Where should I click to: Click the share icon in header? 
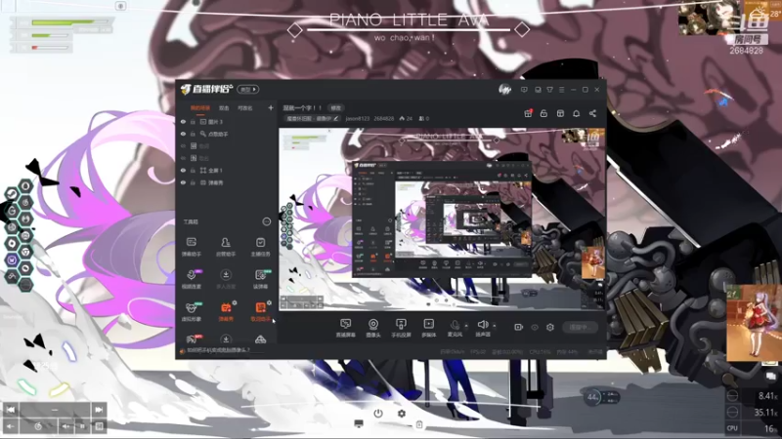[592, 113]
